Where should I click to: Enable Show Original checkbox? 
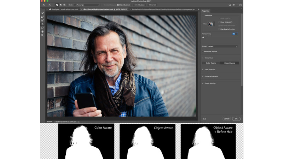click(x=219, y=22)
